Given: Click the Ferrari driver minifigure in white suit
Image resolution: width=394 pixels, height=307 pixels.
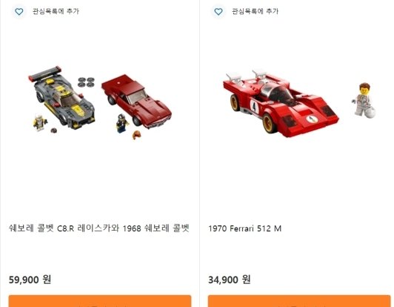Looking at the screenshot, I should pyautogui.click(x=363, y=99).
